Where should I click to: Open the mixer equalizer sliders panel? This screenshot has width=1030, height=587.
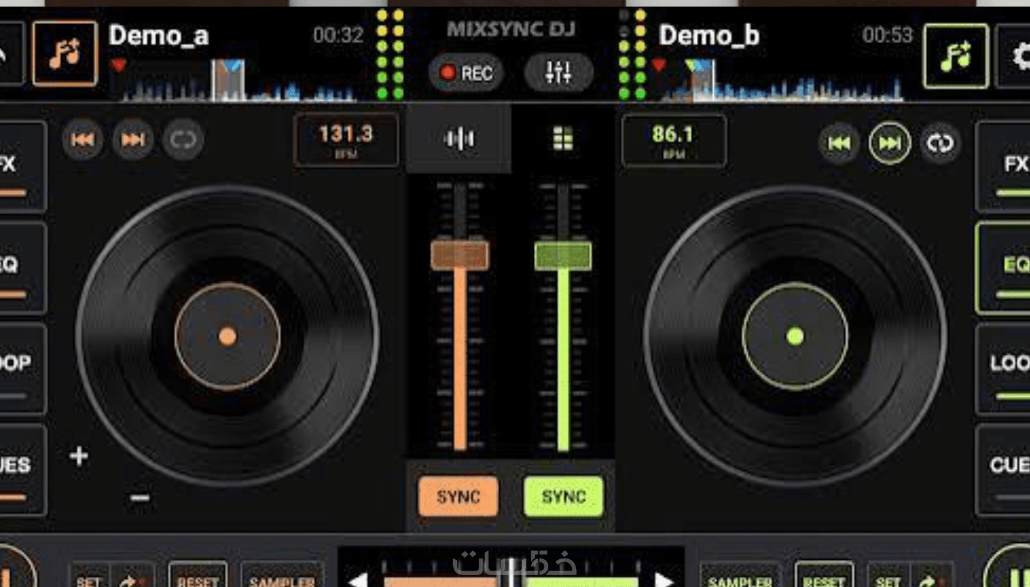pyautogui.click(x=558, y=73)
